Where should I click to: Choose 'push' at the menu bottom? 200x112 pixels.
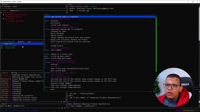coord(52,89)
